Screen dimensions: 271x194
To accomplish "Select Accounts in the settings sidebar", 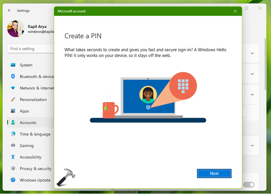I will (x=28, y=123).
